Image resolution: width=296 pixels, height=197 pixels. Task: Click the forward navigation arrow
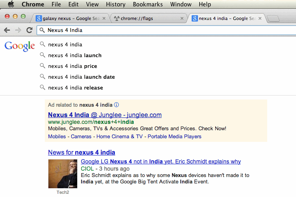coord(18,30)
